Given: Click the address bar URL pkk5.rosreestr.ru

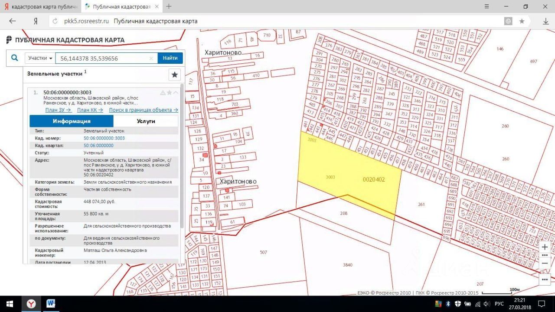Looking at the screenshot, I should [x=86, y=21].
